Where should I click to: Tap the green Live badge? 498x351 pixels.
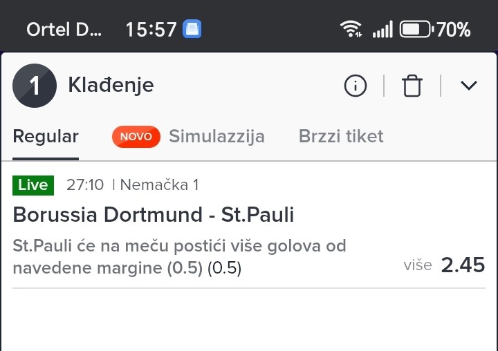point(33,185)
